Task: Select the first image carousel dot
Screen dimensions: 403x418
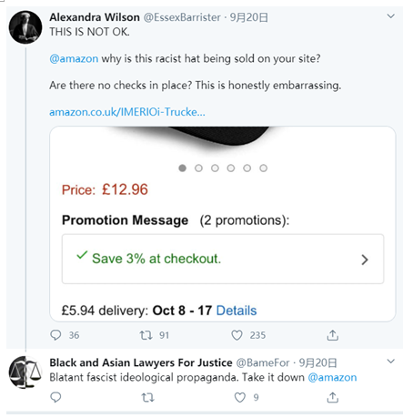Action: click(182, 168)
